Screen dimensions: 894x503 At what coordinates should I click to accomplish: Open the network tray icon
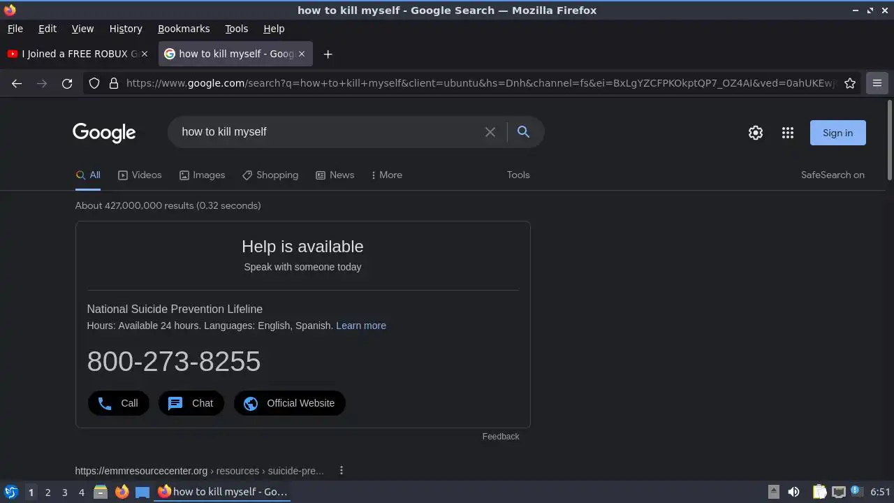[x=838, y=492]
